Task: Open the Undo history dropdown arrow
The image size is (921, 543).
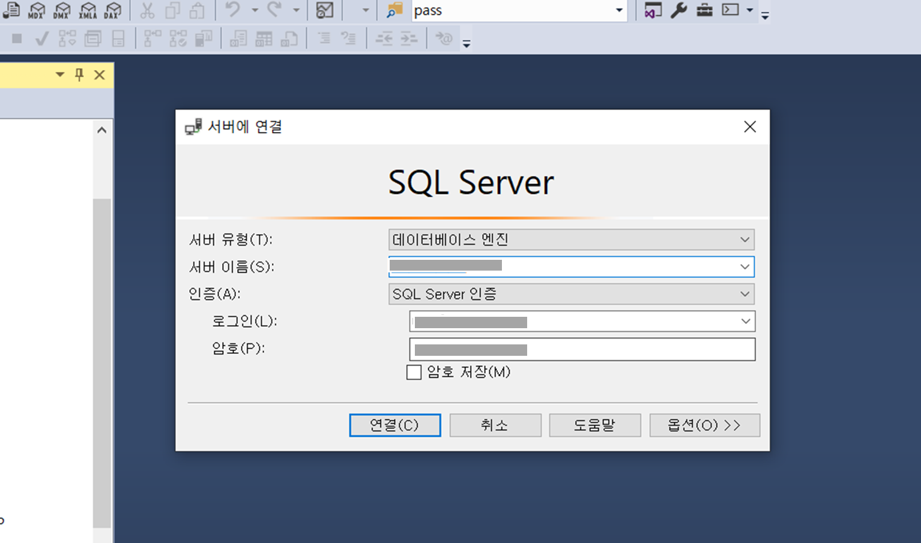Action: click(255, 10)
